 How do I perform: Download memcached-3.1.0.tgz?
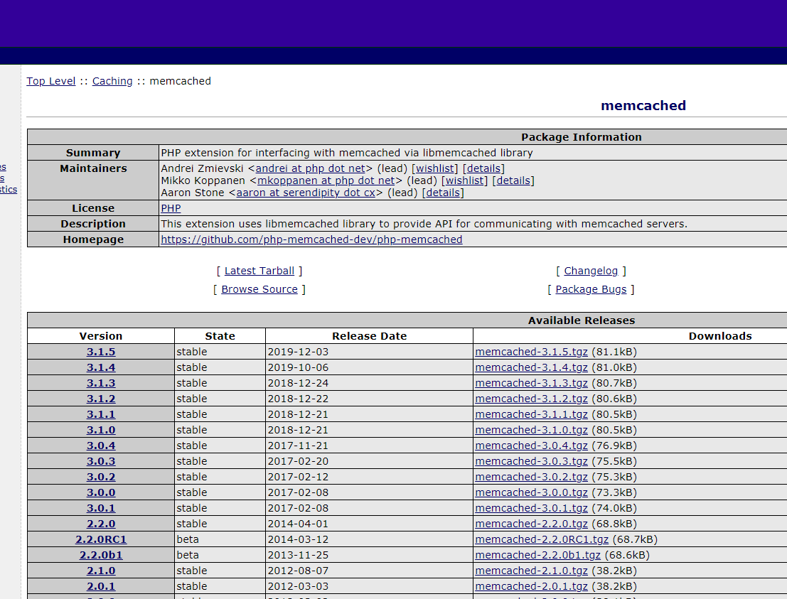(532, 430)
